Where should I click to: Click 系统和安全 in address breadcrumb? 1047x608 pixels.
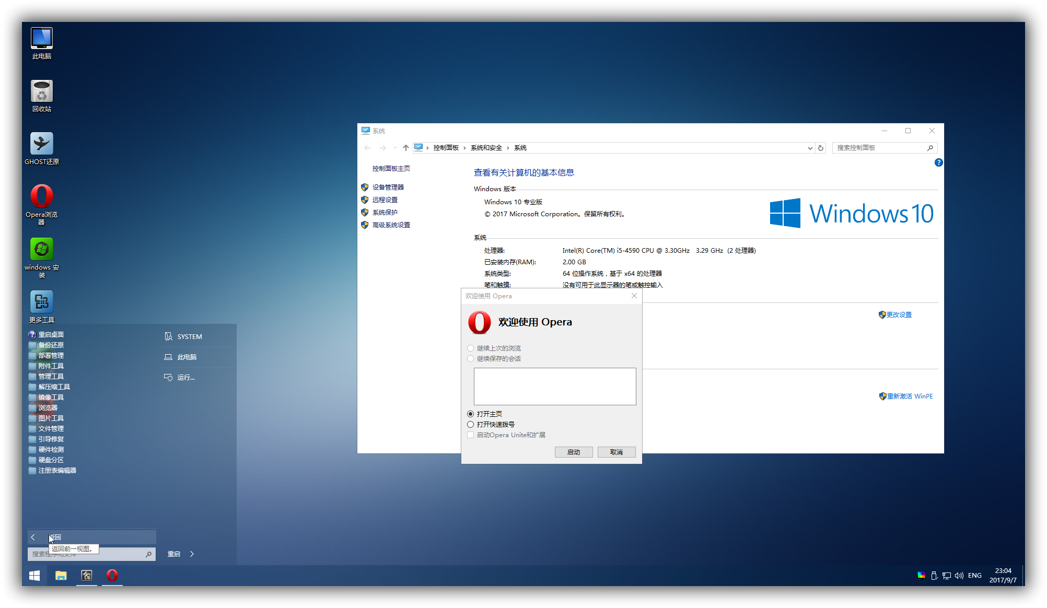click(x=486, y=148)
